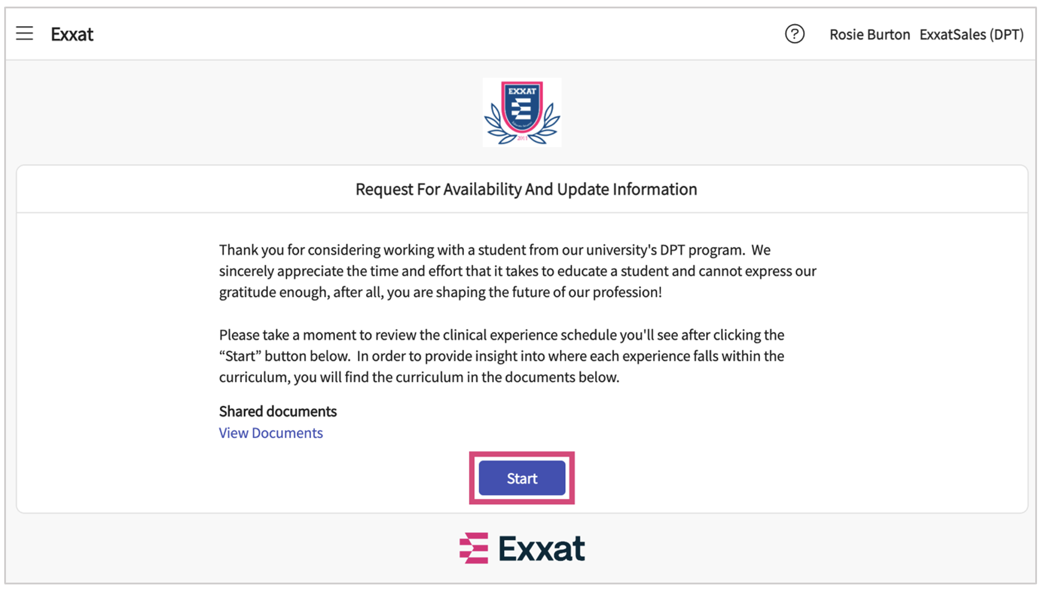Click the blue shield on the university crest
Screen dimensions: 1043x591
[522, 106]
